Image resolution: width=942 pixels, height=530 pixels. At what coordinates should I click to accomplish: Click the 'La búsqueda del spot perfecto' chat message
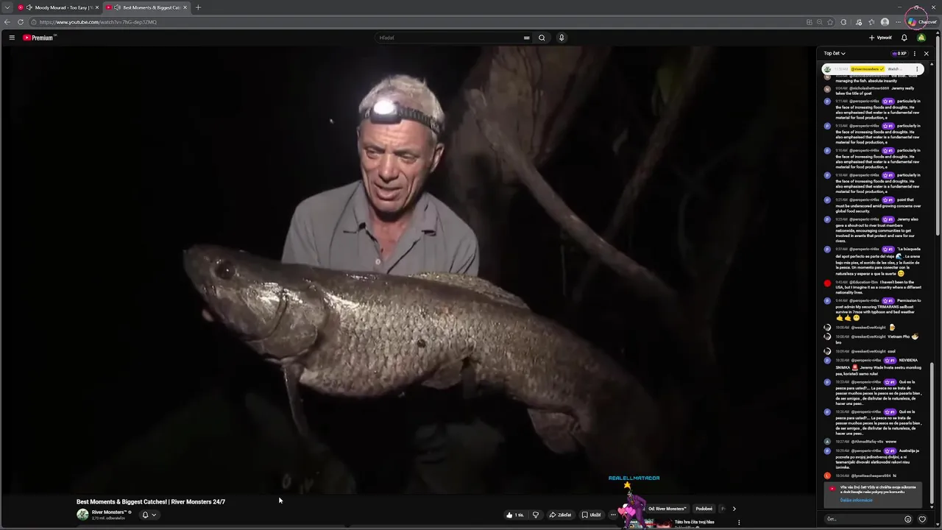click(x=872, y=262)
